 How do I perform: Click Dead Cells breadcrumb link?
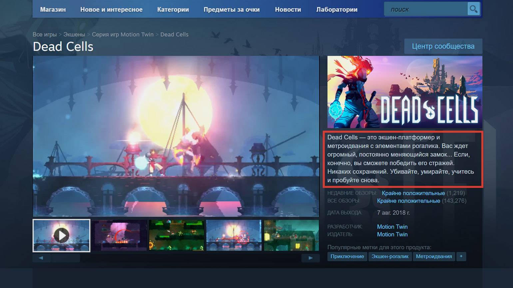point(174,35)
